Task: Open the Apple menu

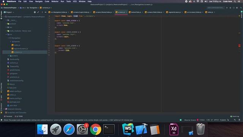Action: coord(3,2)
